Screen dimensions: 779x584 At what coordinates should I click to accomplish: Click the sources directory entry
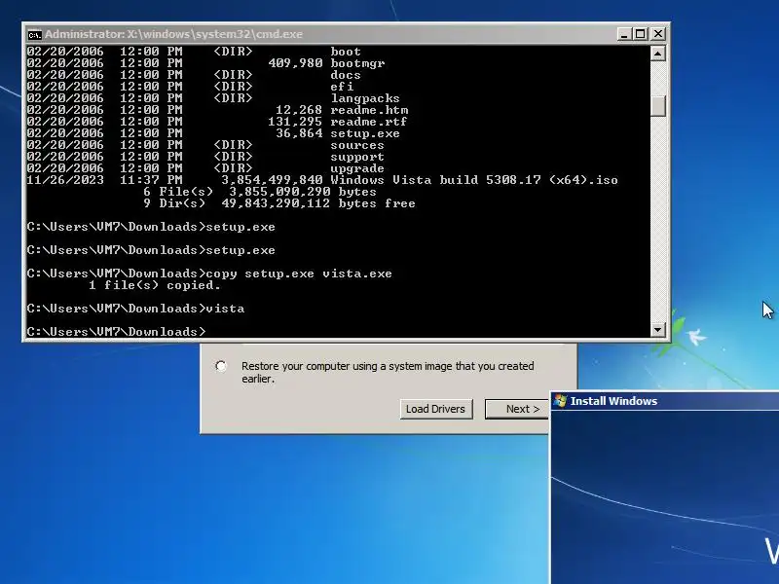pos(357,145)
